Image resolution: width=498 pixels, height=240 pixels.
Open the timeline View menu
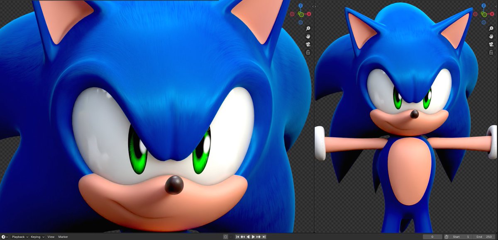coord(51,237)
